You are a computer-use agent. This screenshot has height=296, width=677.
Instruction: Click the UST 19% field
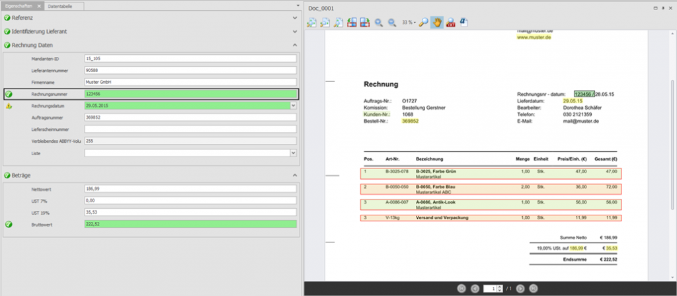pos(190,212)
